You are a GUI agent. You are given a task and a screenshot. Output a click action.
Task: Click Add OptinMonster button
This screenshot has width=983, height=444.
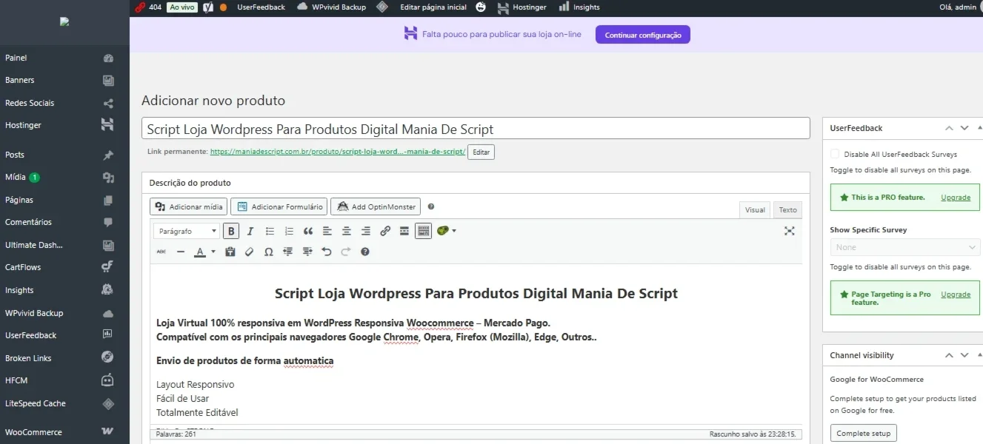pos(376,206)
